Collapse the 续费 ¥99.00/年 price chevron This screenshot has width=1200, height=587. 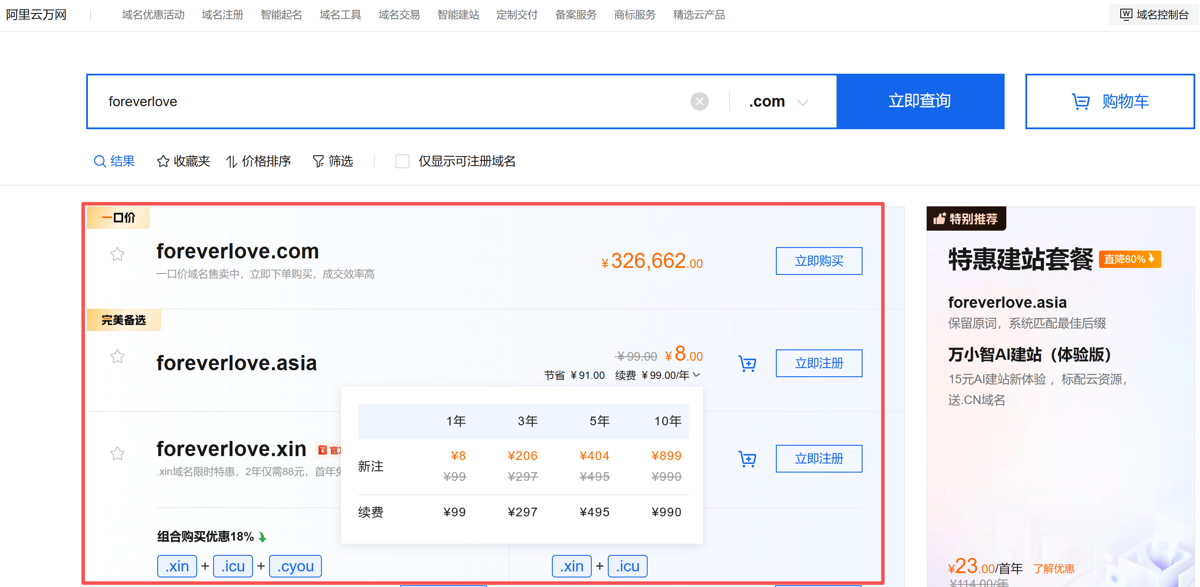(697, 375)
